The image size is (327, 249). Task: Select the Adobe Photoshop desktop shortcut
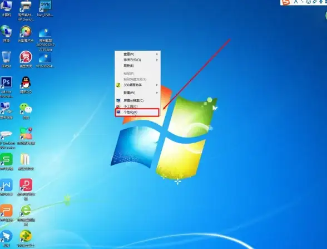point(6,87)
